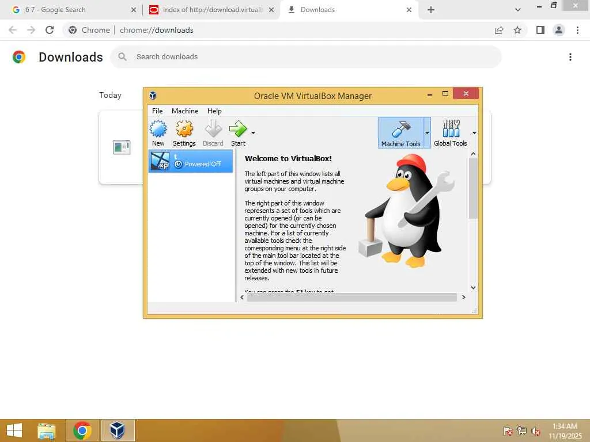590x442 pixels.
Task: Click the share page icon in address bar
Action: 499,30
